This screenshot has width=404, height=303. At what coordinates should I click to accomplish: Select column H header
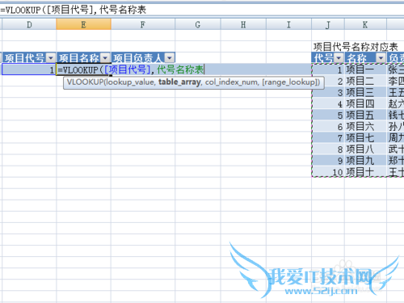(243, 24)
